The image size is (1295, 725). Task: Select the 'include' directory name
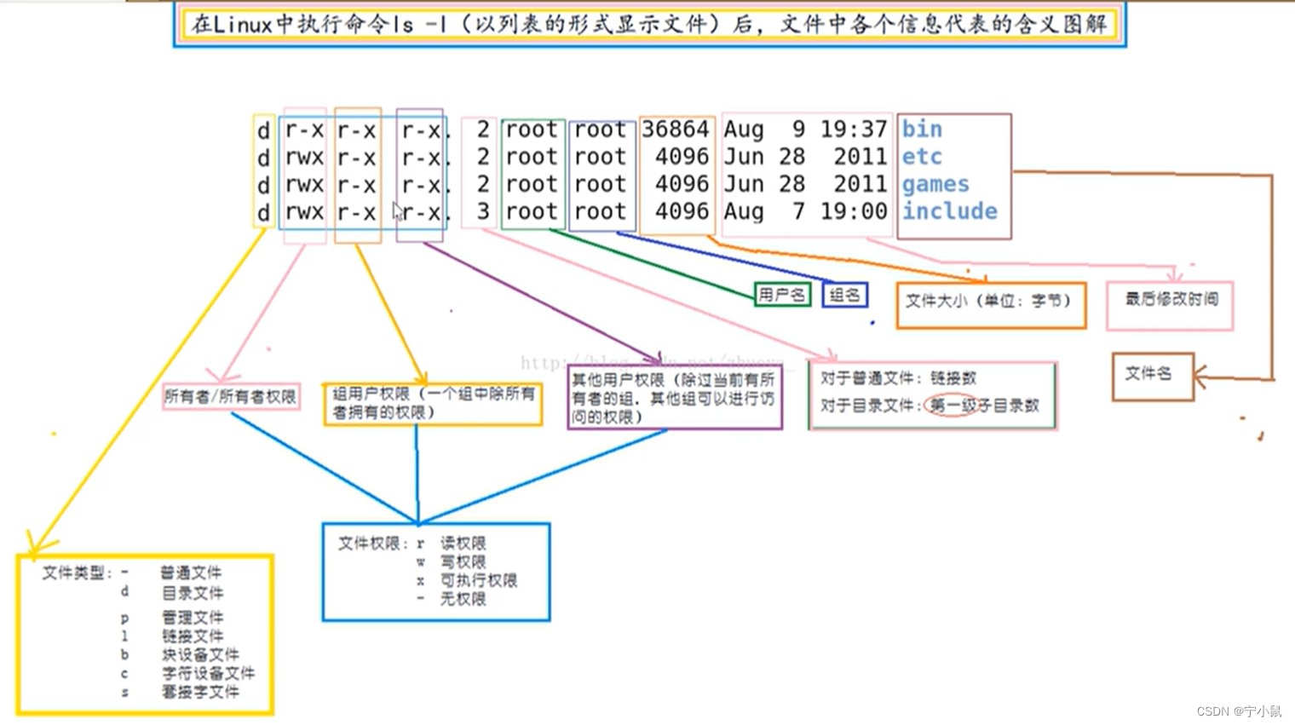click(x=949, y=211)
